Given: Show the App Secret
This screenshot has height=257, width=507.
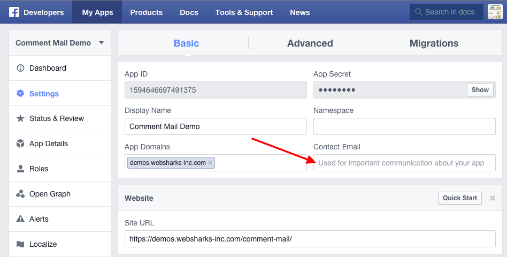Looking at the screenshot, I should 480,90.
